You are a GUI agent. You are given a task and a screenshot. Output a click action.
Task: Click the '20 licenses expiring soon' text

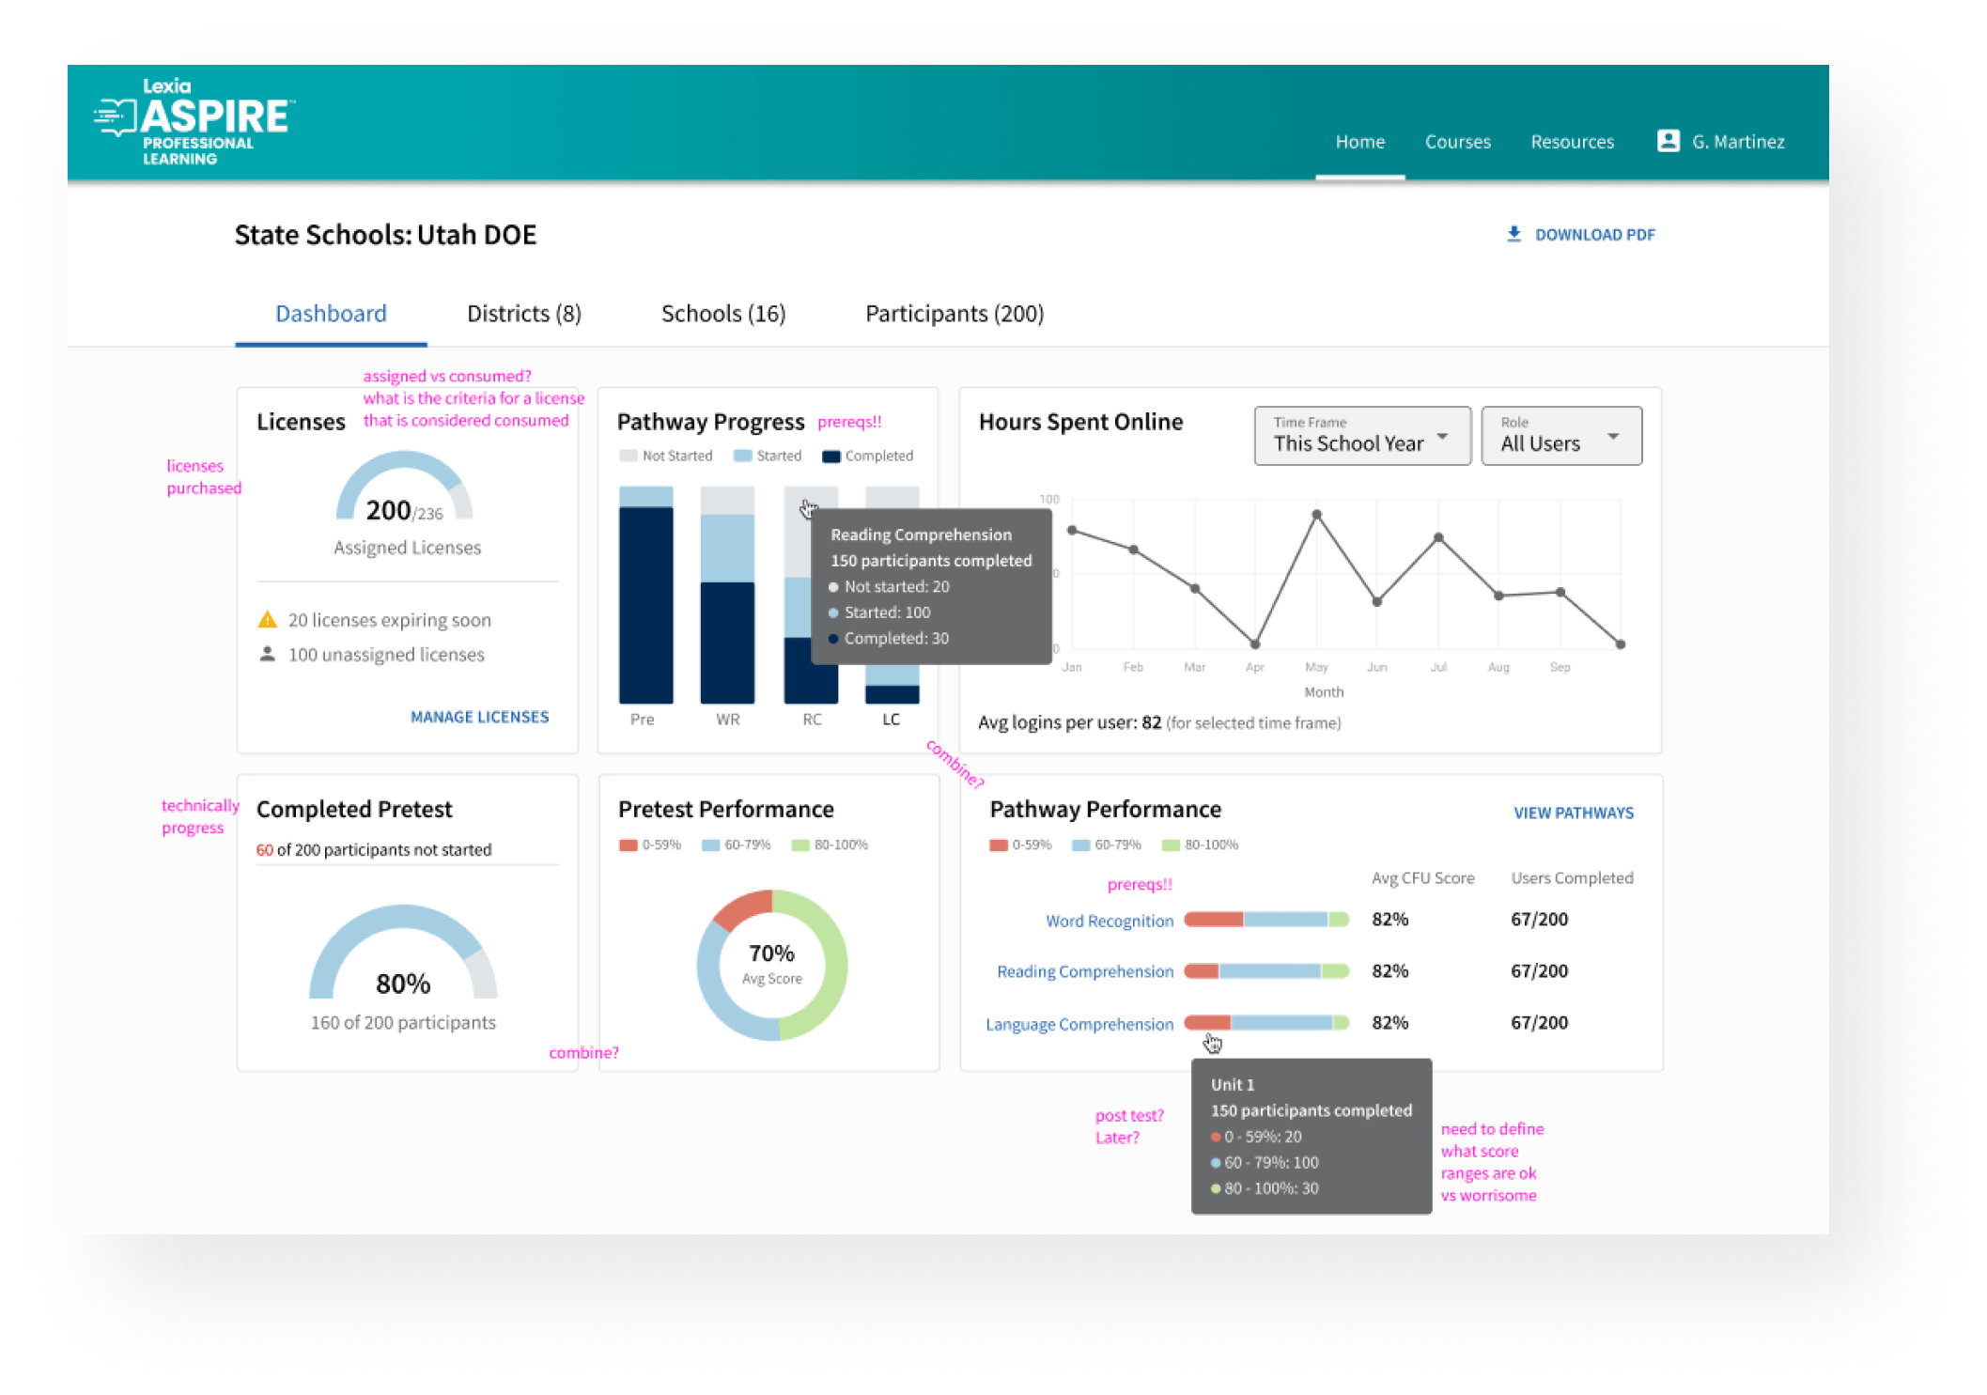coord(390,621)
